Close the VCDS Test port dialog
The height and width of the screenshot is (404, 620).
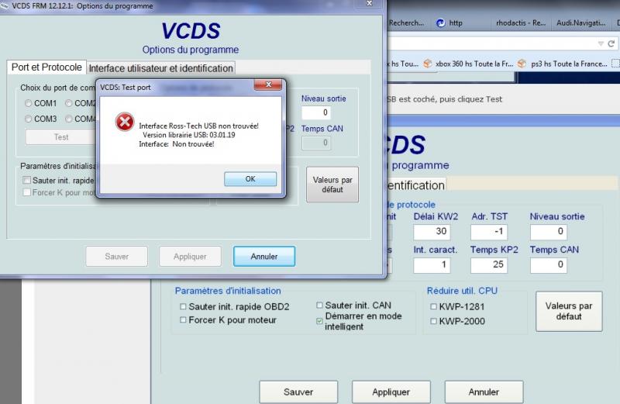tap(268, 85)
